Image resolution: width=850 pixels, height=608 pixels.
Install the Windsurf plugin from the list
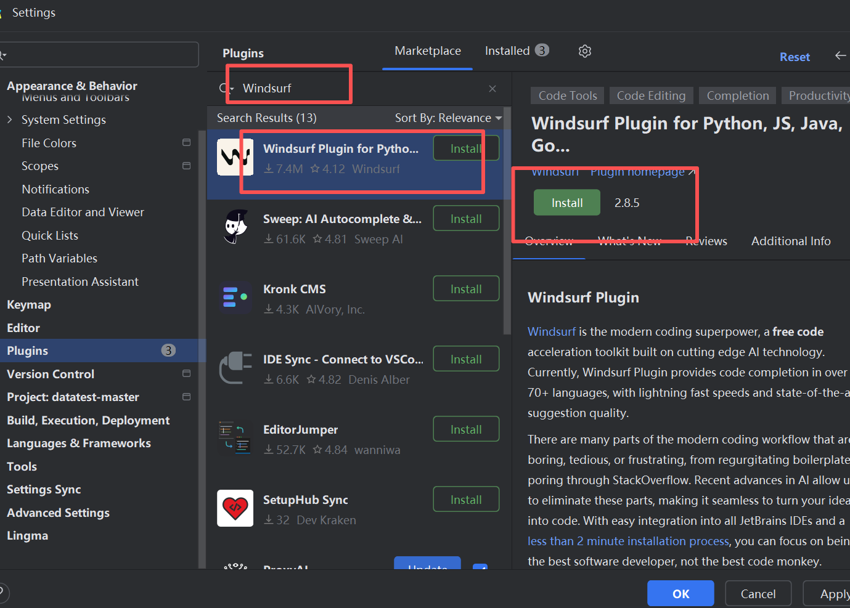[x=466, y=148]
